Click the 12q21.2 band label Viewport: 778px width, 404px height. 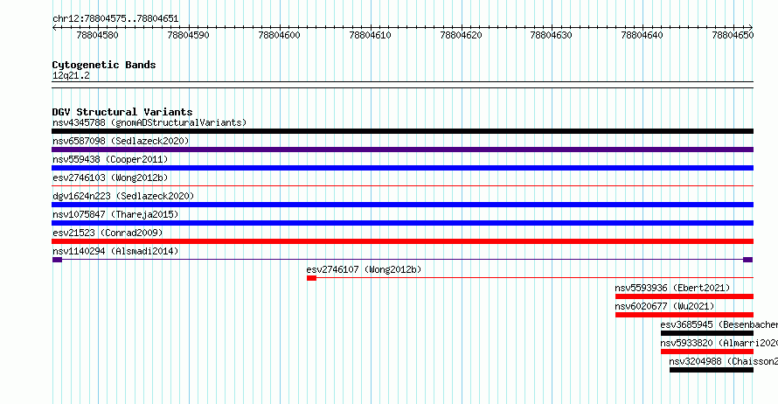pos(71,76)
